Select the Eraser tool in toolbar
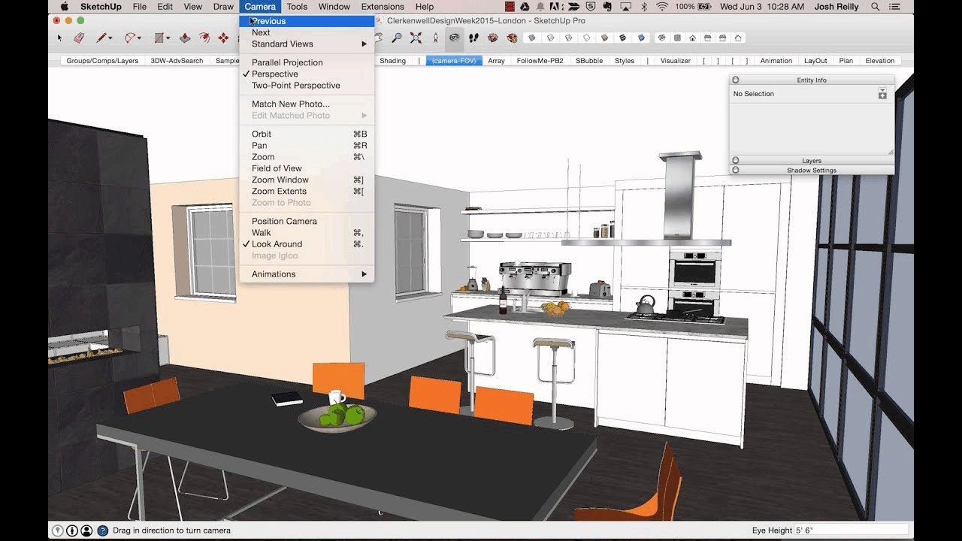 tap(79, 38)
